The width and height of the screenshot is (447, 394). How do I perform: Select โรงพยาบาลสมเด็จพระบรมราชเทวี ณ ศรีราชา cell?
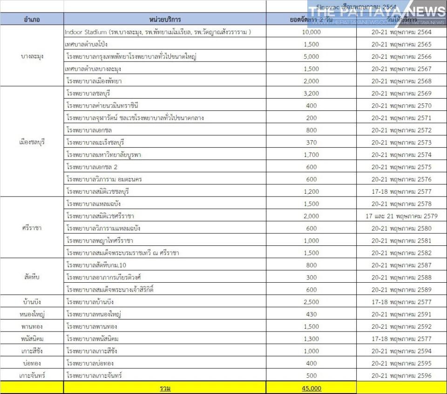coord(165,252)
